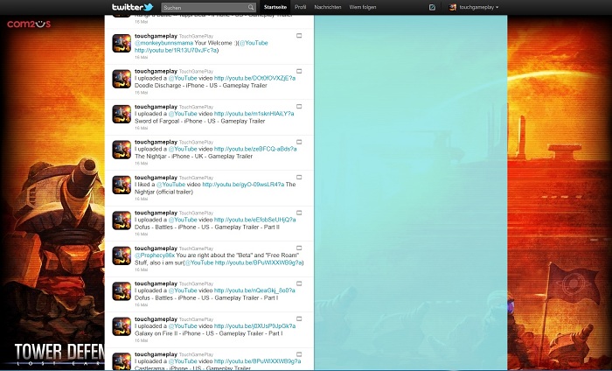Viewport: 612px width, 371px height.
Task: Click '16 Mai' timestamp under Doodle Discharge tweet
Action: tap(142, 93)
